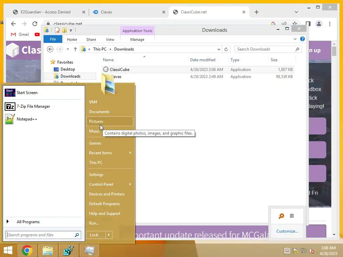Click the cube-shaped program icon on taskbar
343x257 pixels.
(x=68, y=250)
